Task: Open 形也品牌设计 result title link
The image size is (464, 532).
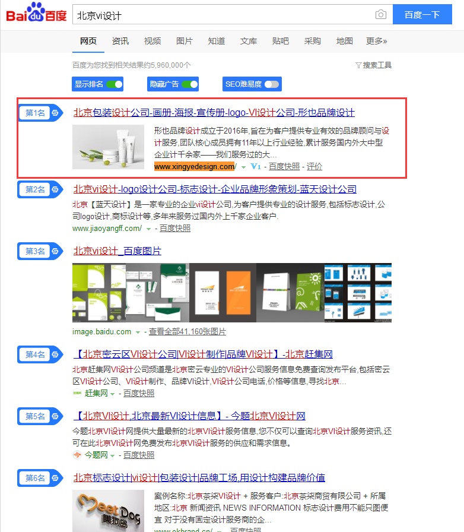Action: [214, 113]
